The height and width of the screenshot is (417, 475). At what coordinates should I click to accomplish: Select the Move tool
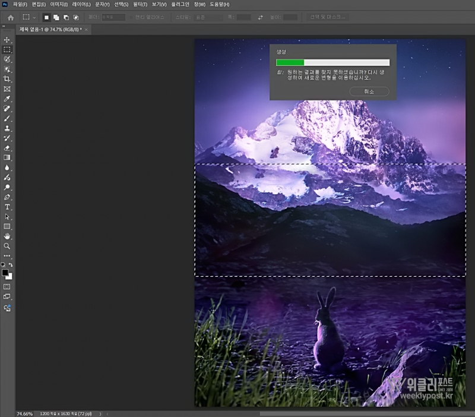pyautogui.click(x=7, y=40)
